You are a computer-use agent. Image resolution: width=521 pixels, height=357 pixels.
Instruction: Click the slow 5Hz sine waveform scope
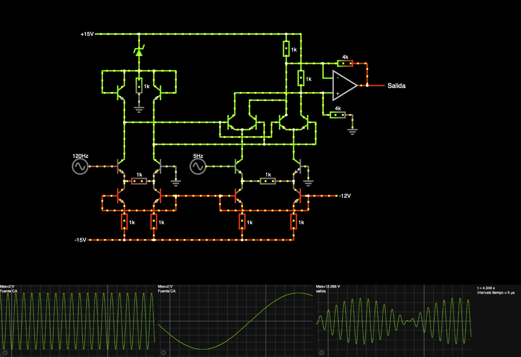pos(235,321)
